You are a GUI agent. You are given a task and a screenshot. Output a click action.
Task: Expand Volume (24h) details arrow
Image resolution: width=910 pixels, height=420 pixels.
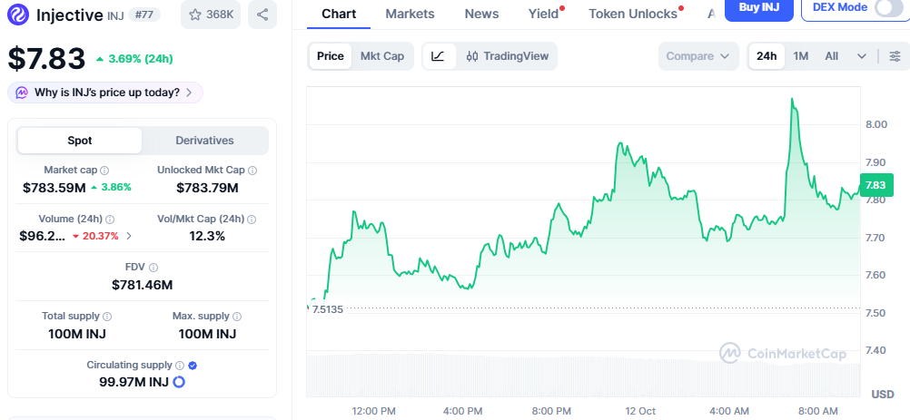pyautogui.click(x=129, y=236)
